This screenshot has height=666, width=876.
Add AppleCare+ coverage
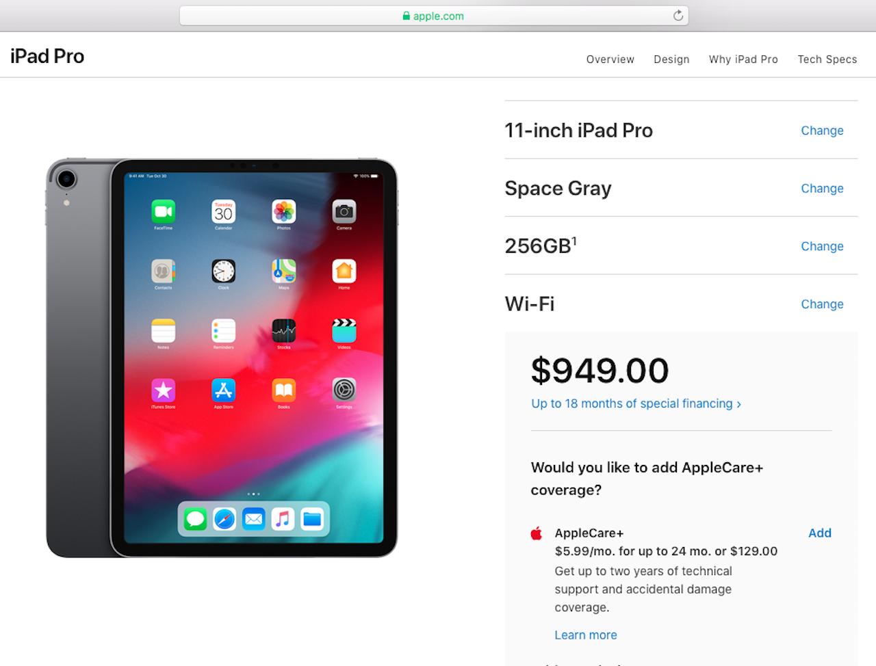(819, 533)
